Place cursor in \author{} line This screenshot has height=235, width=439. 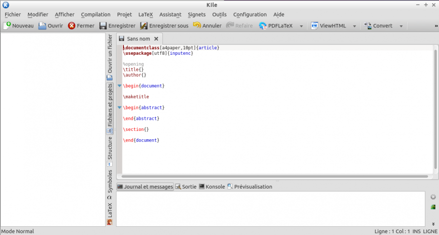pyautogui.click(x=135, y=75)
